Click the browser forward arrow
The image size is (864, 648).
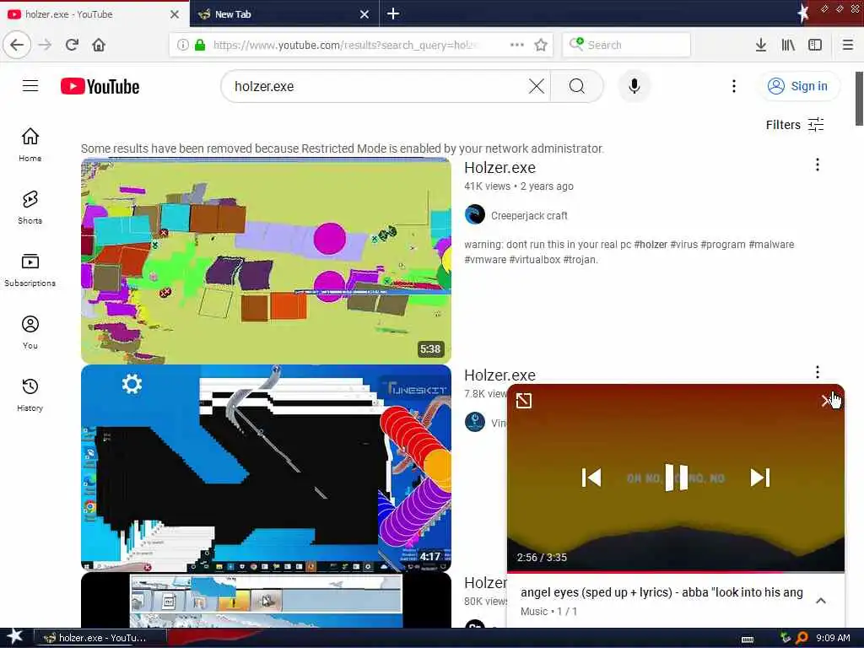(x=46, y=45)
